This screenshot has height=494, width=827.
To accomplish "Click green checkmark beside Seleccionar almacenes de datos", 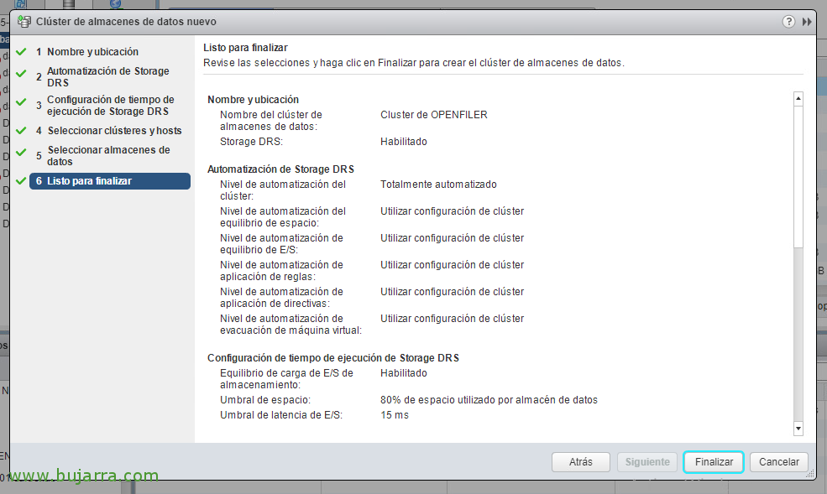I will (x=21, y=153).
